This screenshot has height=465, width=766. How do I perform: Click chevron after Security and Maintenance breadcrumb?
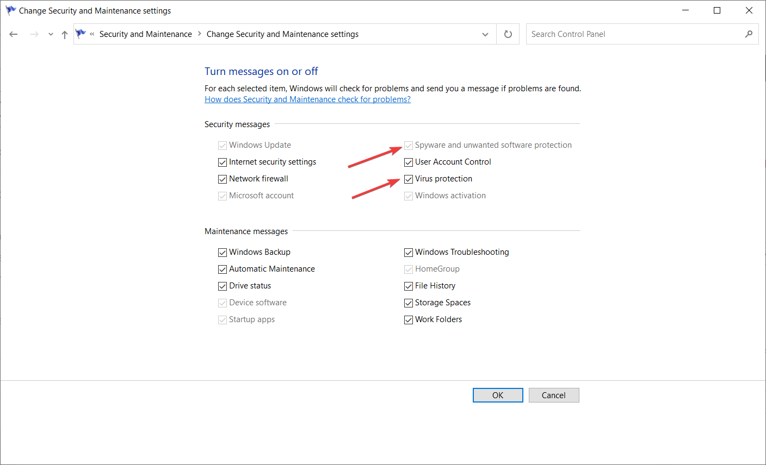point(200,34)
